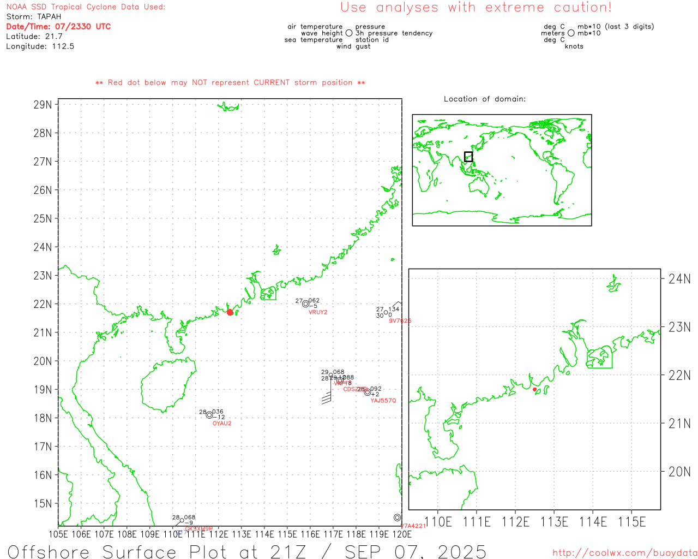This screenshot has width=698, height=559.
Task: Click the 'knots' legend unit label
Action: 574,46
